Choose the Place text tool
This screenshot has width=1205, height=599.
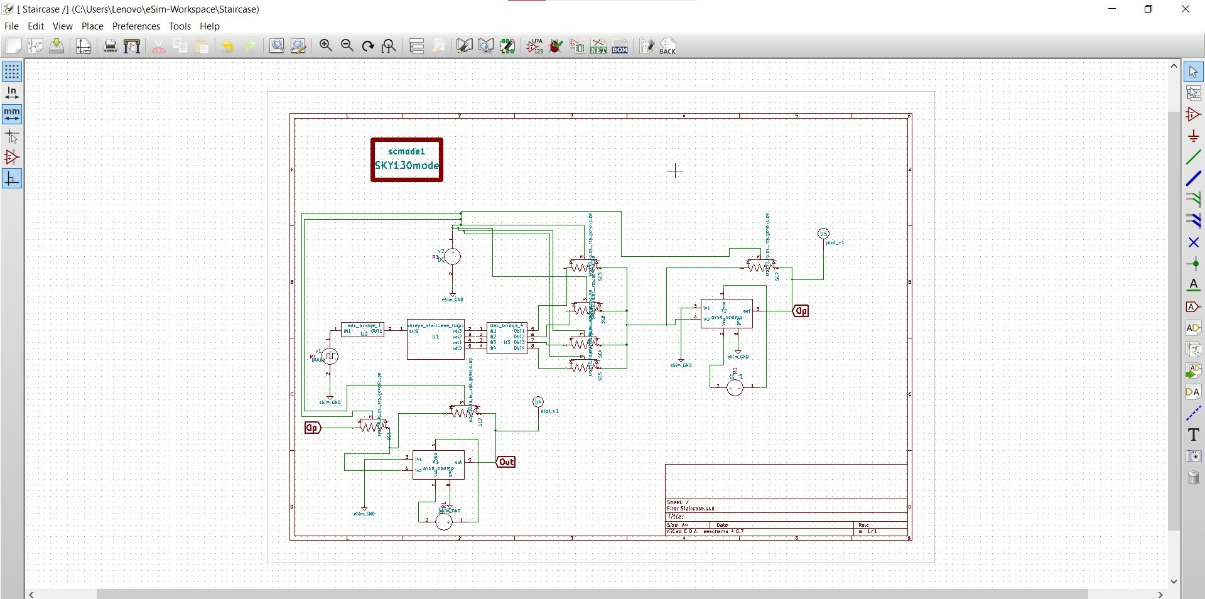1194,434
